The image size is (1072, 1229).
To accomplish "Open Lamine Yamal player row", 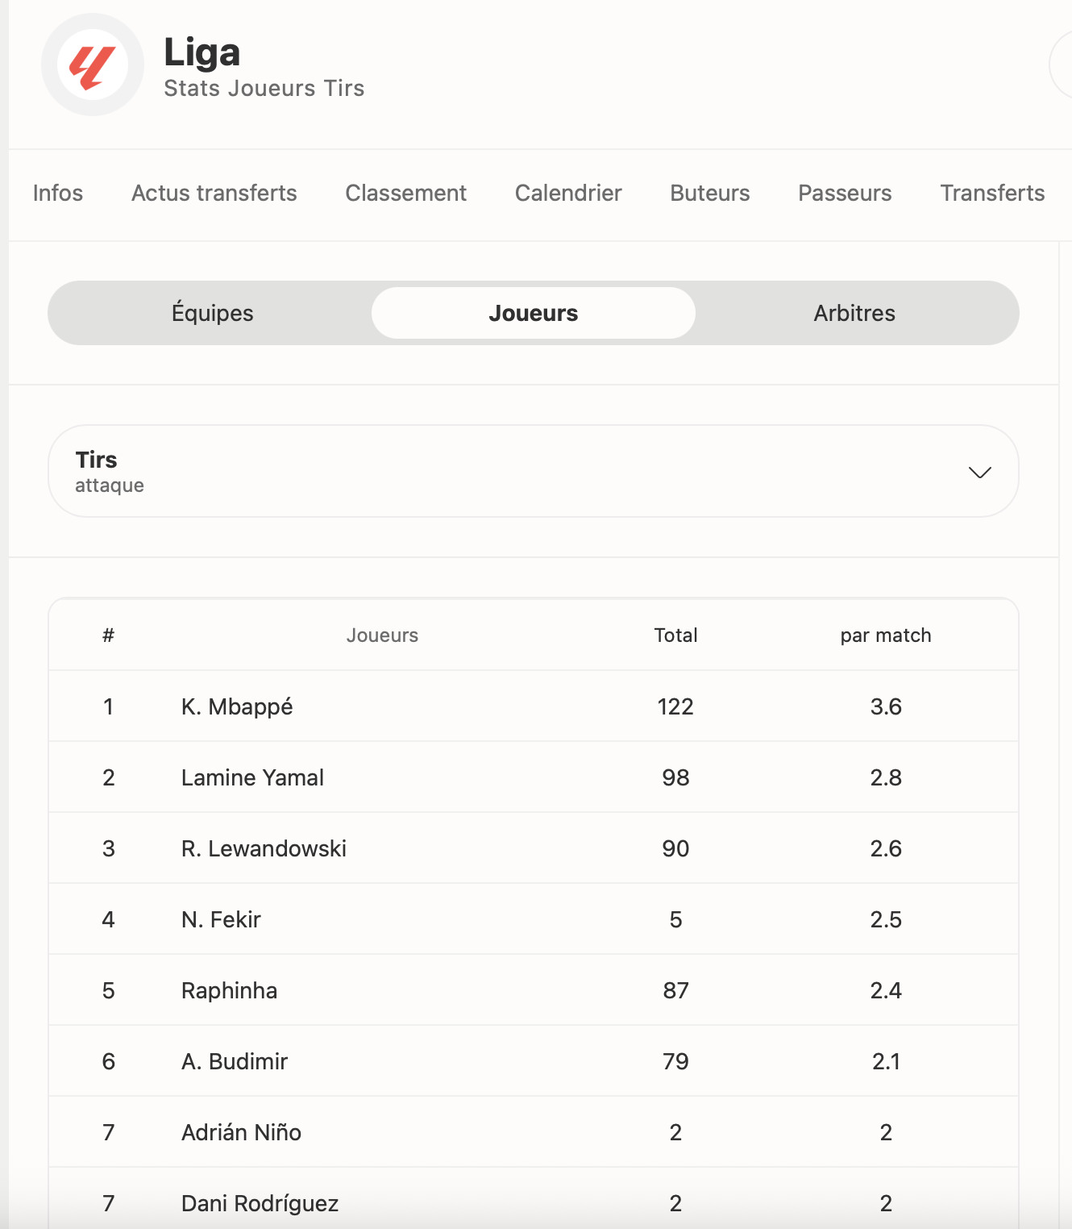I will coord(534,777).
